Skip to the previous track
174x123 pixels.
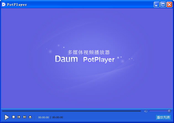19,117
